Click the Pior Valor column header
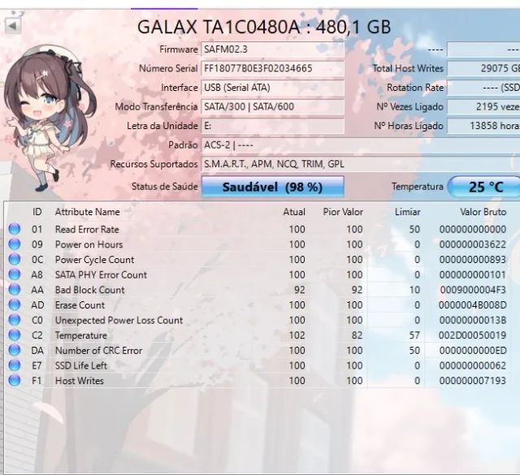The width and height of the screenshot is (520, 475). click(343, 212)
